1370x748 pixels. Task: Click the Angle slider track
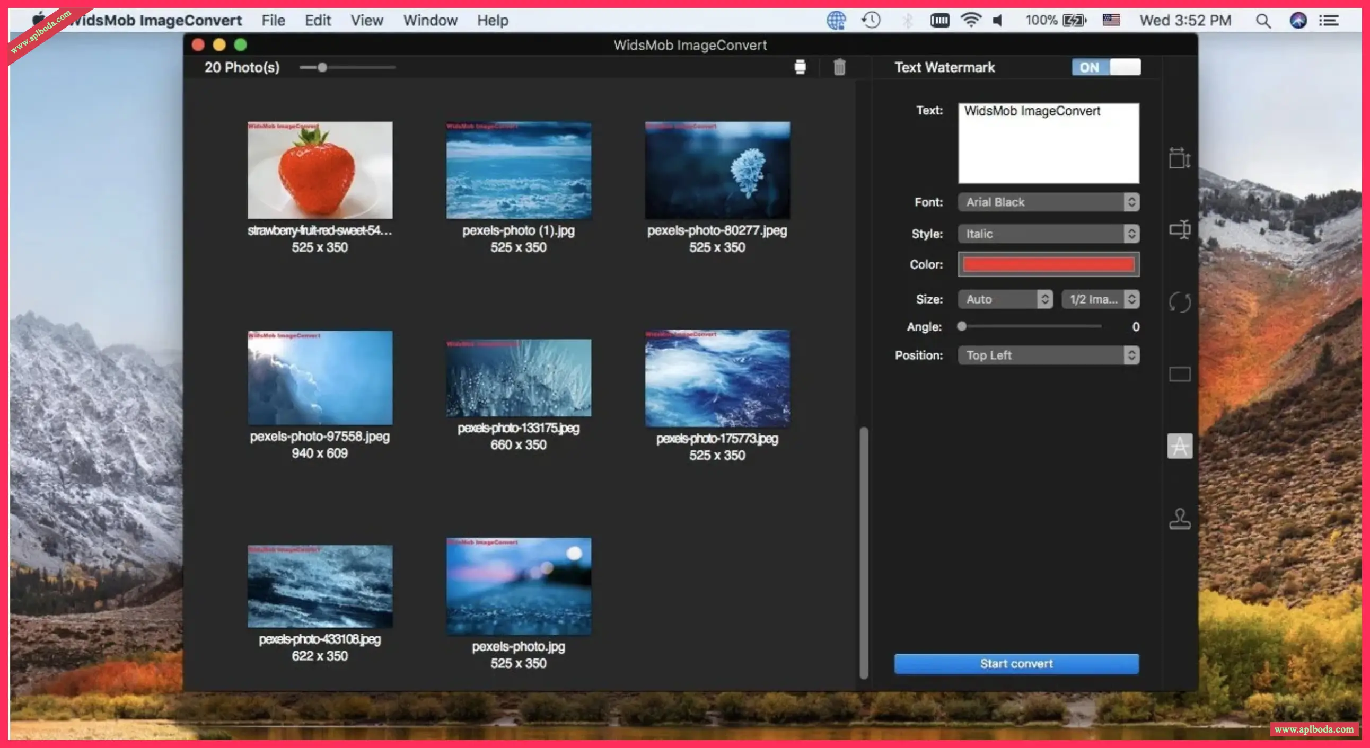1029,326
